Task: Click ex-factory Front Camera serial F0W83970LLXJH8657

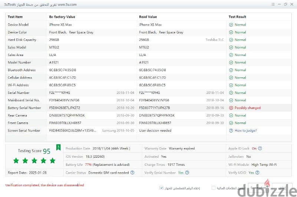Action: coord(65,123)
